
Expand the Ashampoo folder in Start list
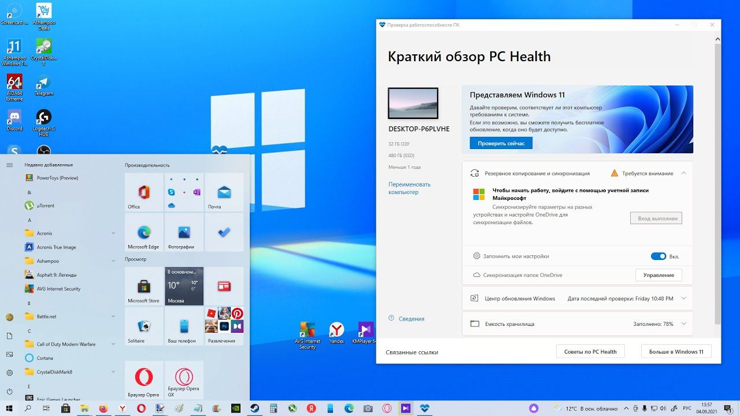pyautogui.click(x=71, y=261)
